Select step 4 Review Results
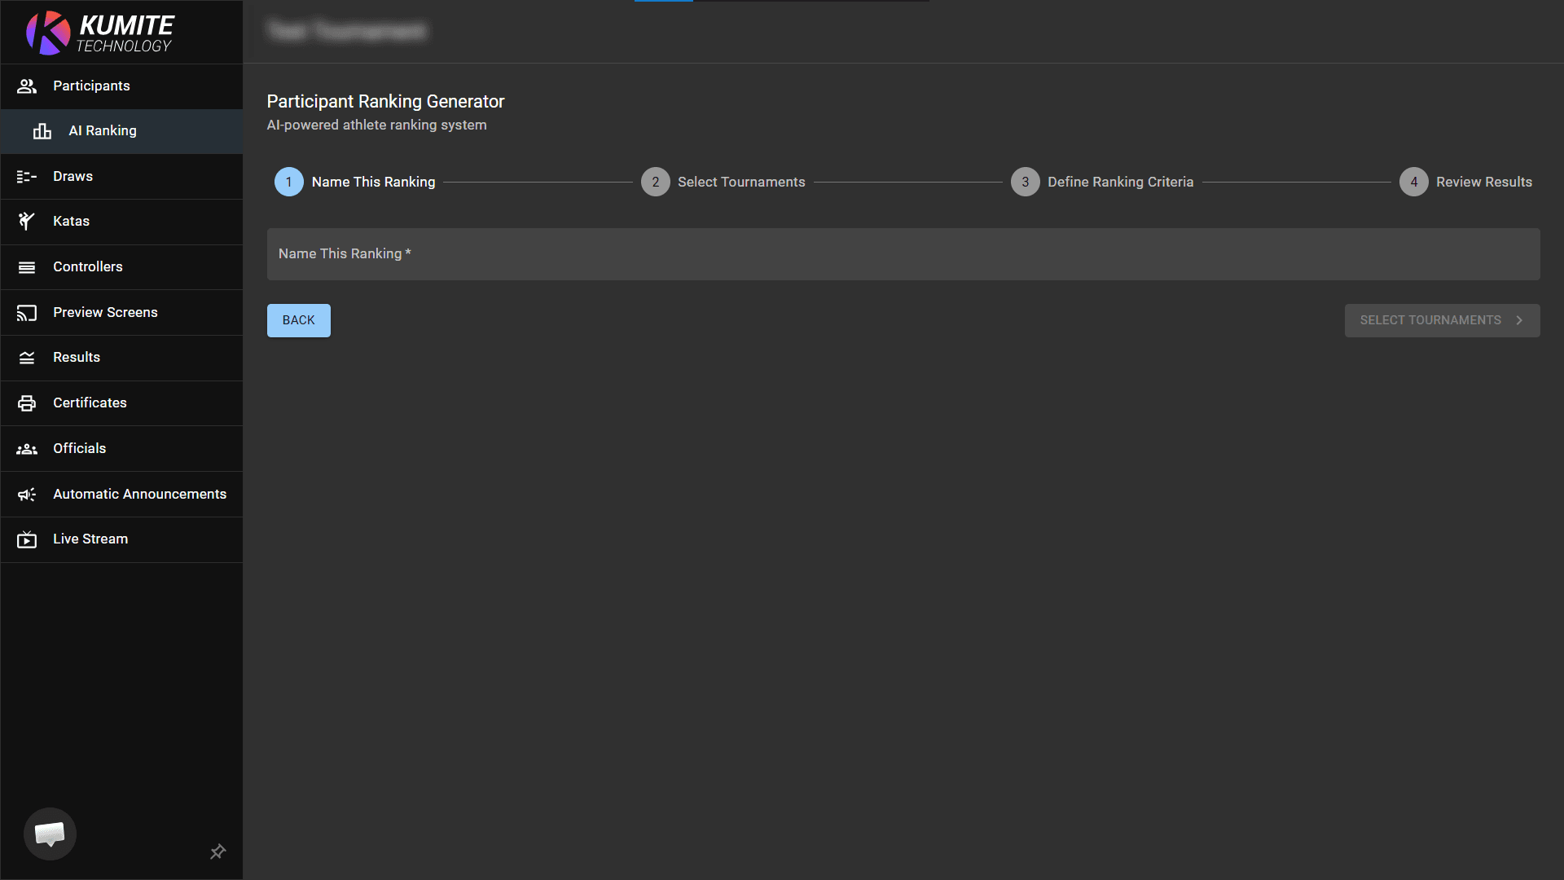This screenshot has height=880, width=1564. [x=1465, y=182]
